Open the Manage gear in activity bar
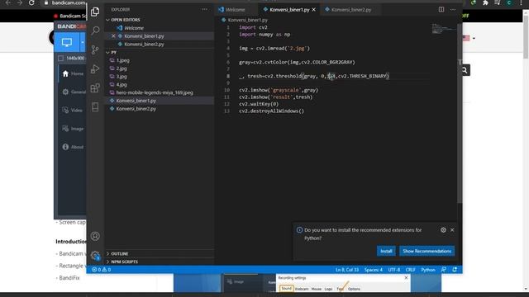 click(x=95, y=255)
